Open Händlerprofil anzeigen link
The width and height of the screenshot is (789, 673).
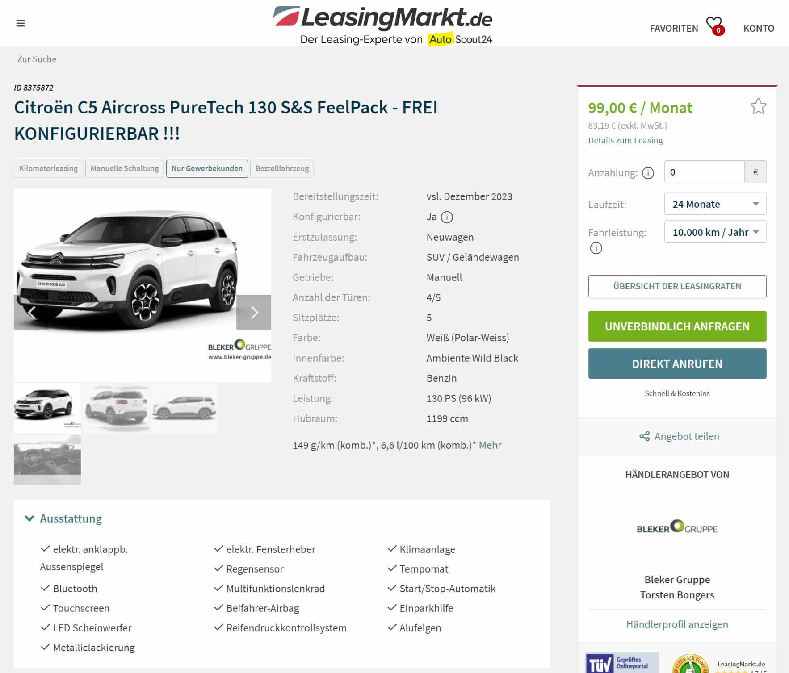pos(677,624)
